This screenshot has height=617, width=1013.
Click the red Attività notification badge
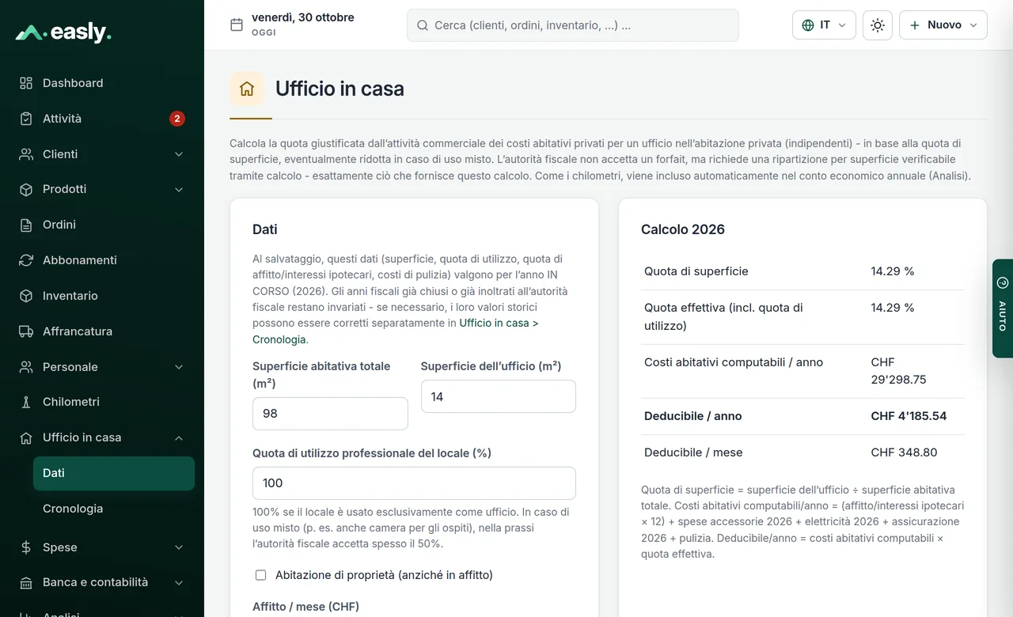[x=177, y=119]
